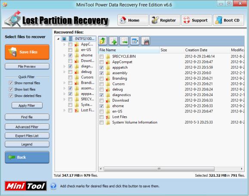This screenshot has width=249, height=196.
Task: Toggle the Show normal files checkbox
Action: tap(11, 83)
